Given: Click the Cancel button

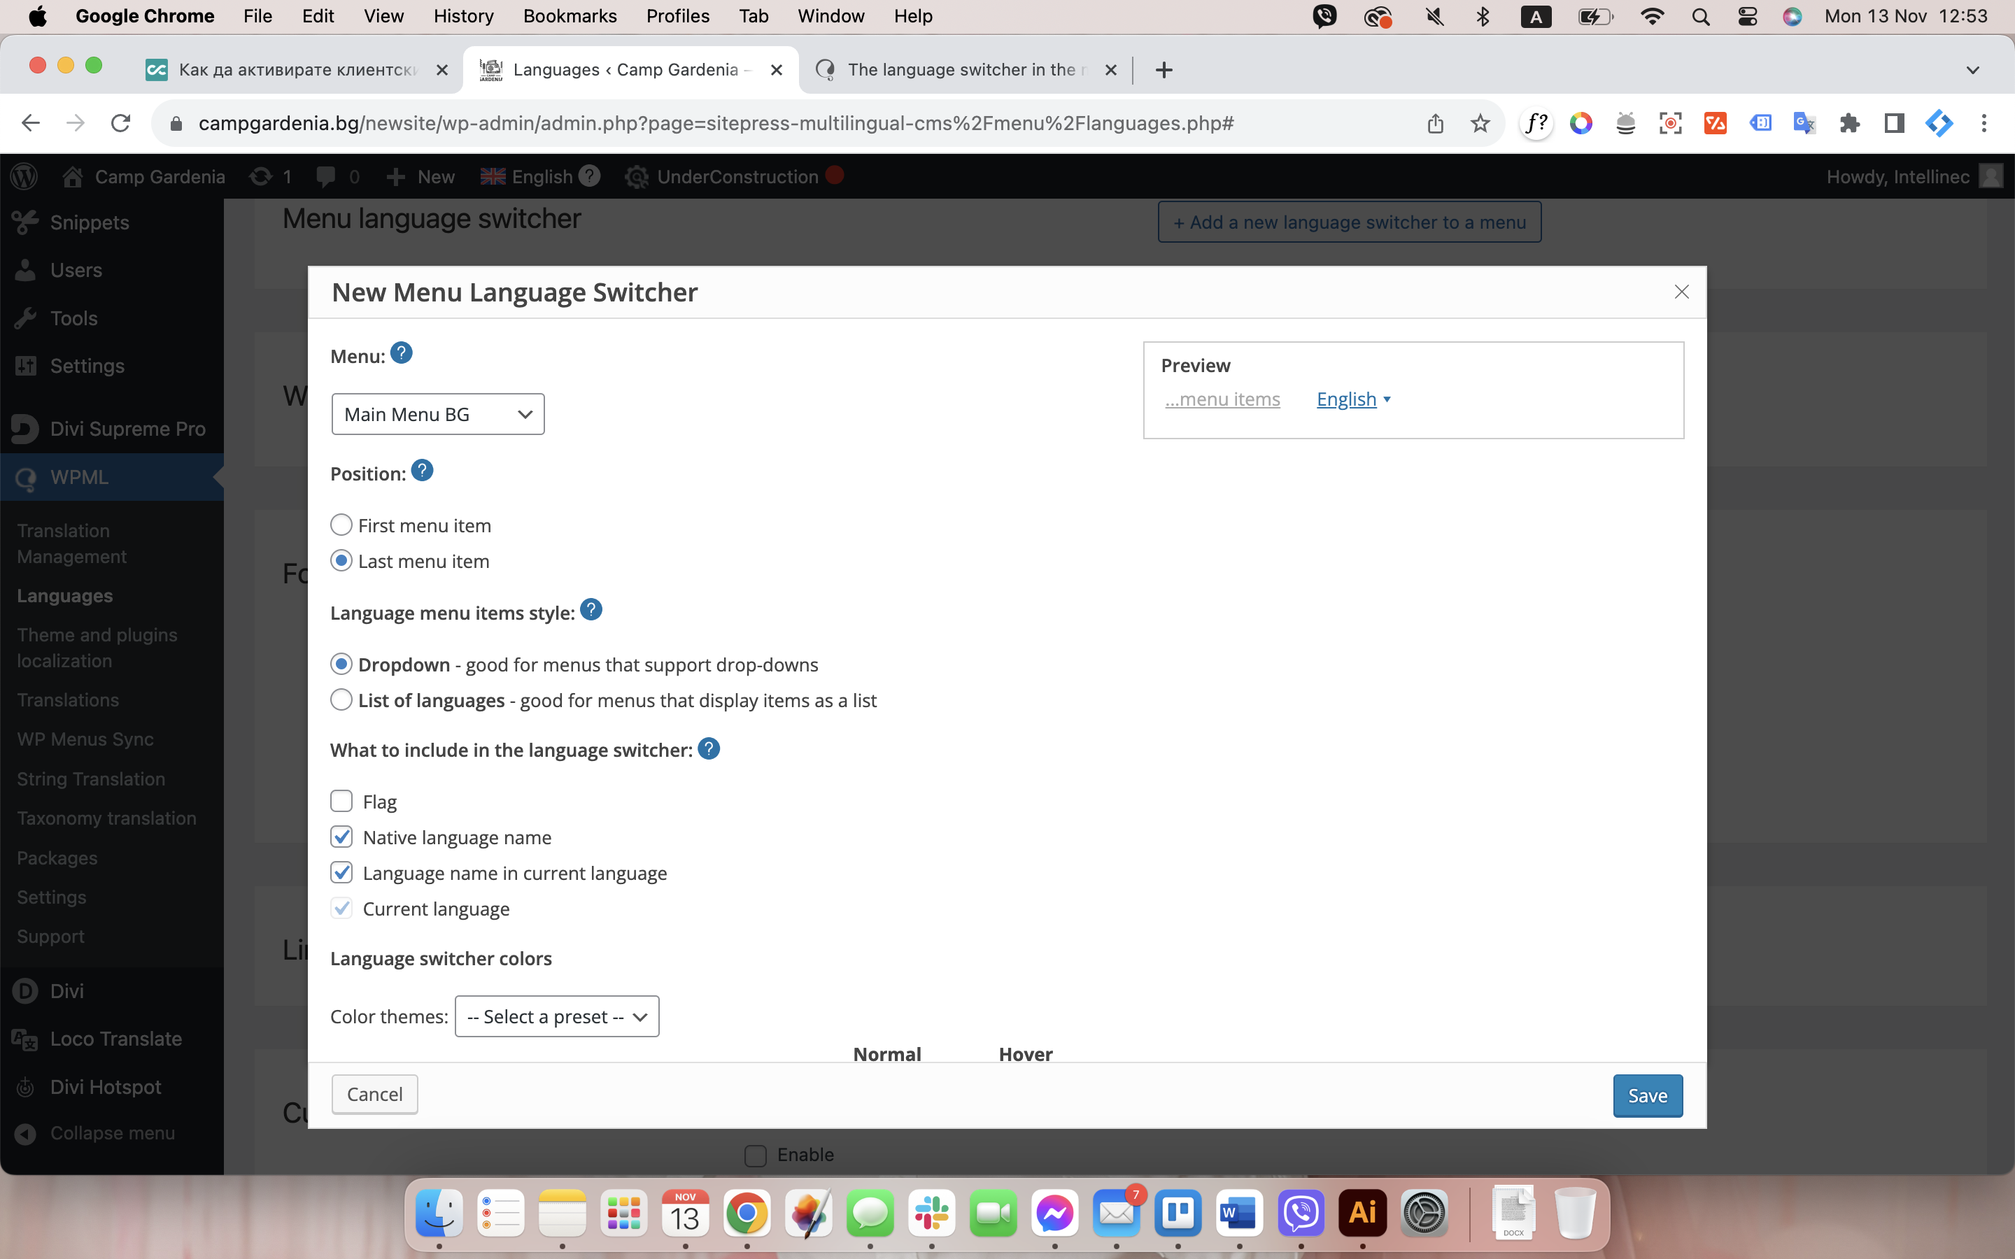Looking at the screenshot, I should point(375,1094).
